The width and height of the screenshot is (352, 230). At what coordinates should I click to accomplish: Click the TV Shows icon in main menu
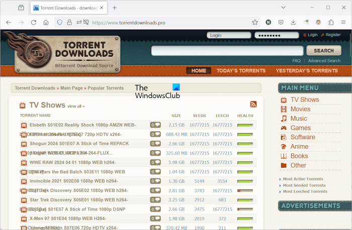click(x=284, y=100)
